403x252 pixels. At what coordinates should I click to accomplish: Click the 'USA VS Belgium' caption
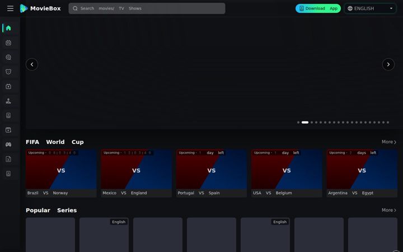[x=273, y=193]
